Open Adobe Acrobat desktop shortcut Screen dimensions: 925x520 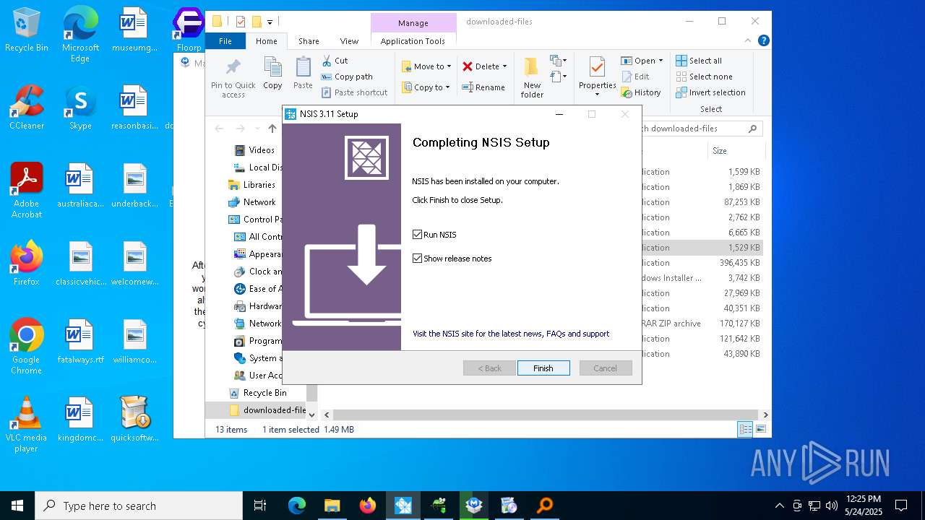pos(27,191)
